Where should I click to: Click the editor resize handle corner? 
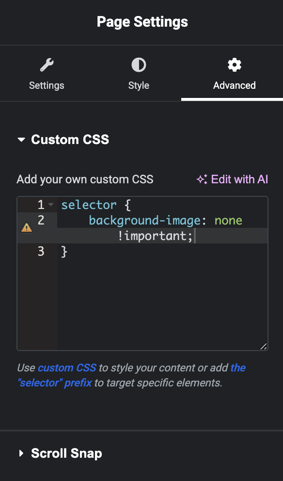[x=264, y=346]
